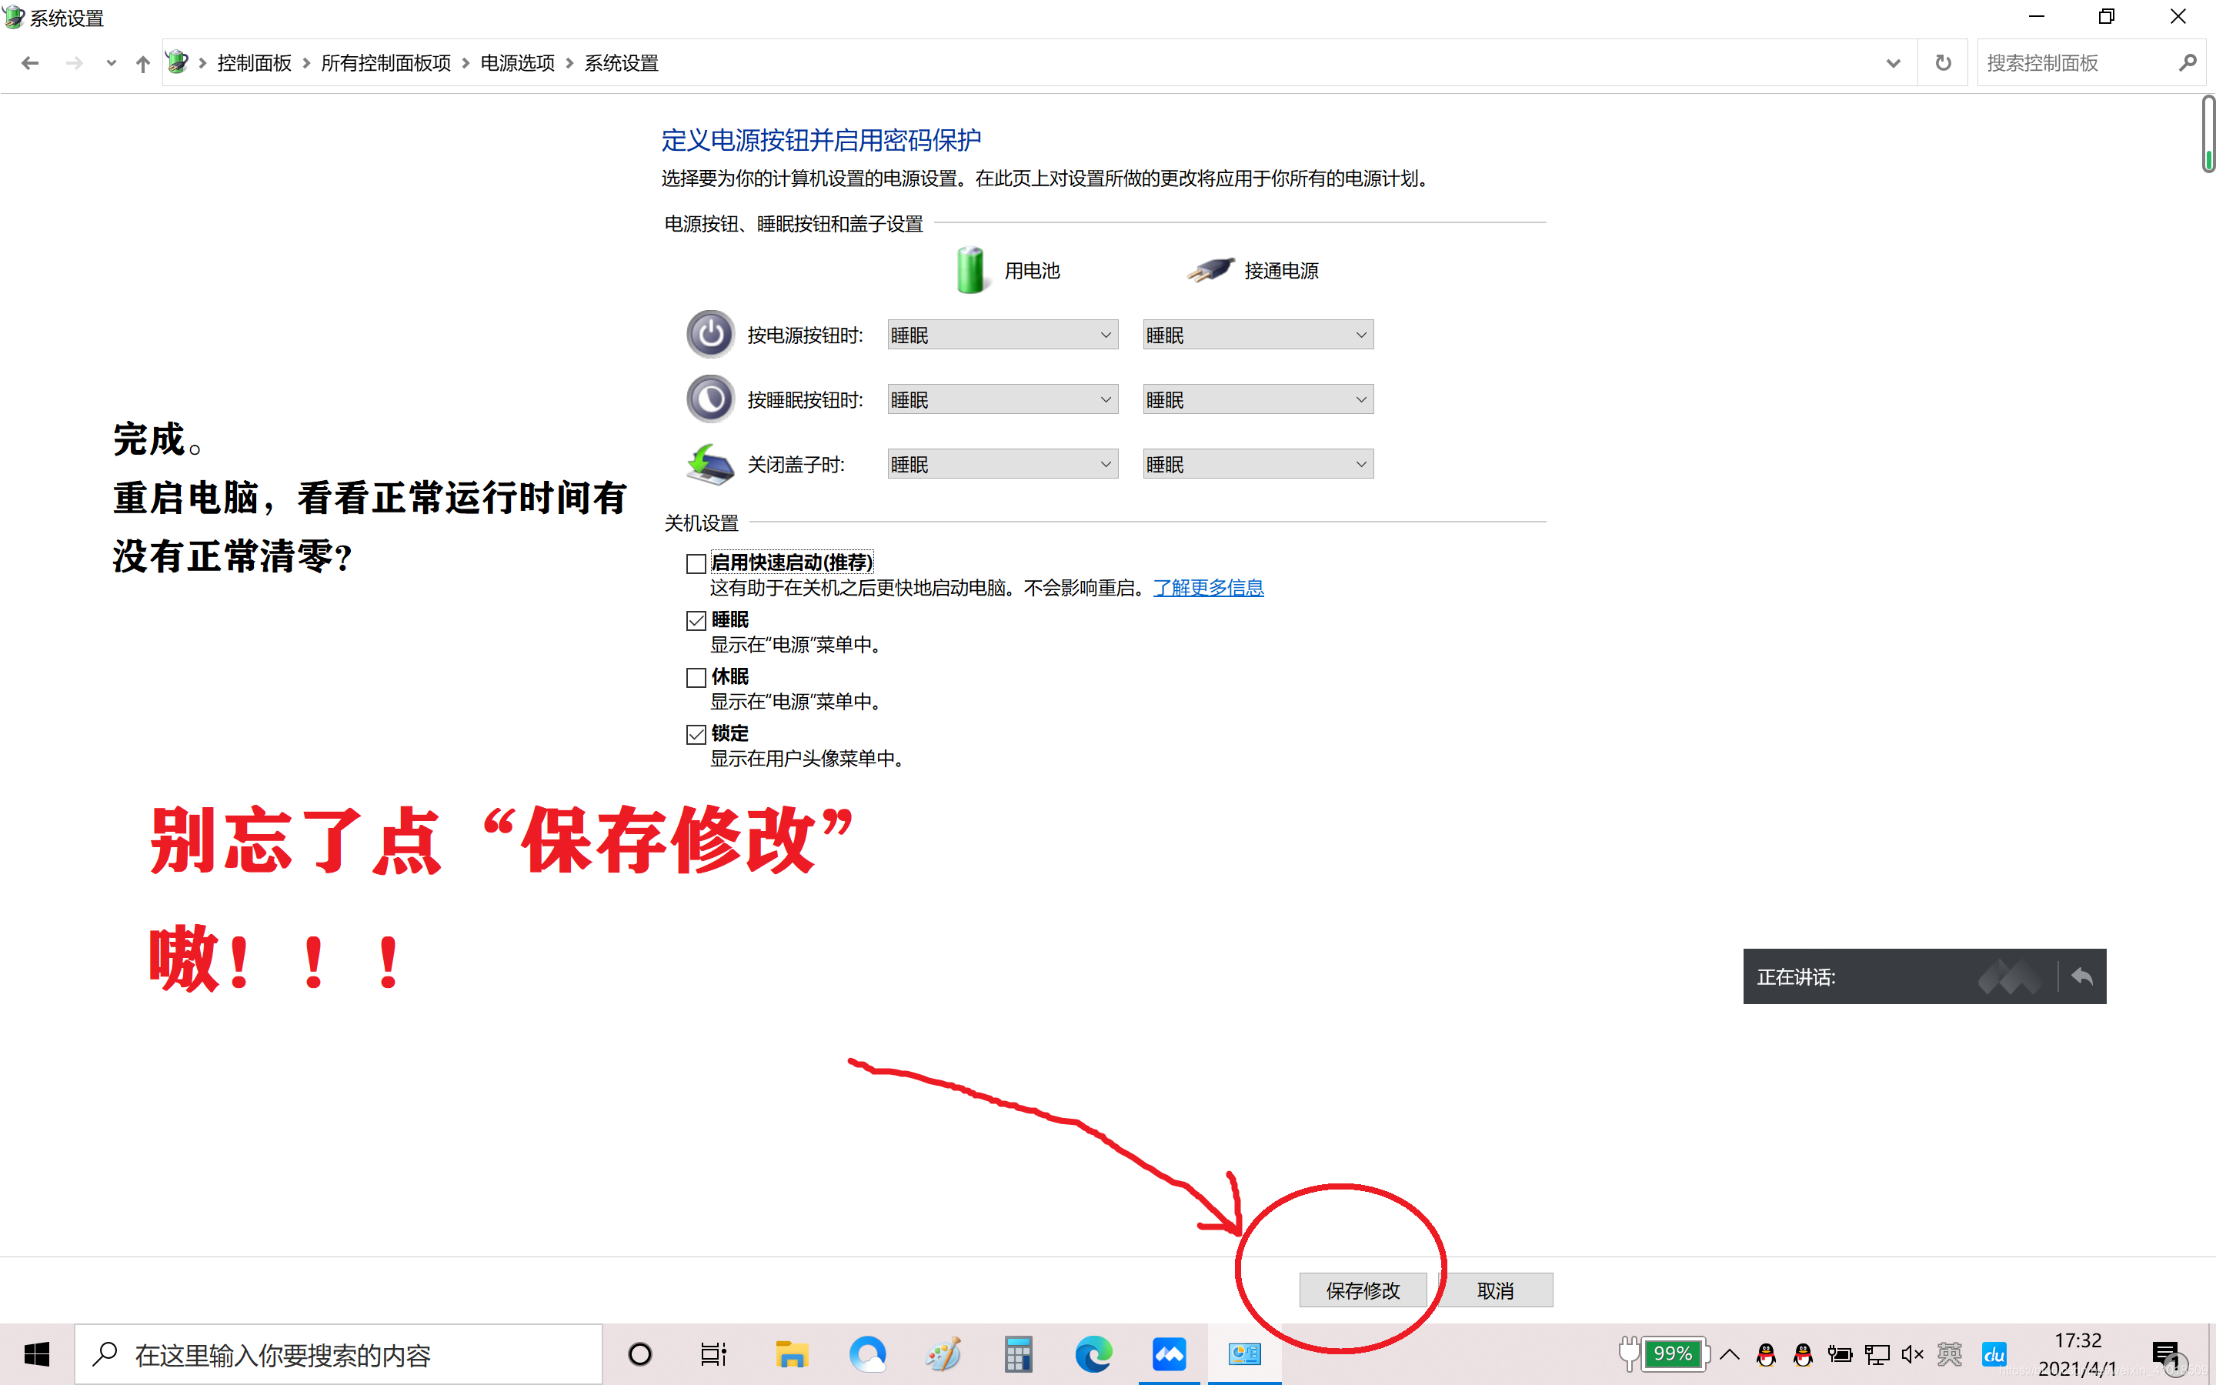Viewport: 2216px width, 1385px height.
Task: Click the reply arrow in speaking overlay
Action: [x=2081, y=976]
